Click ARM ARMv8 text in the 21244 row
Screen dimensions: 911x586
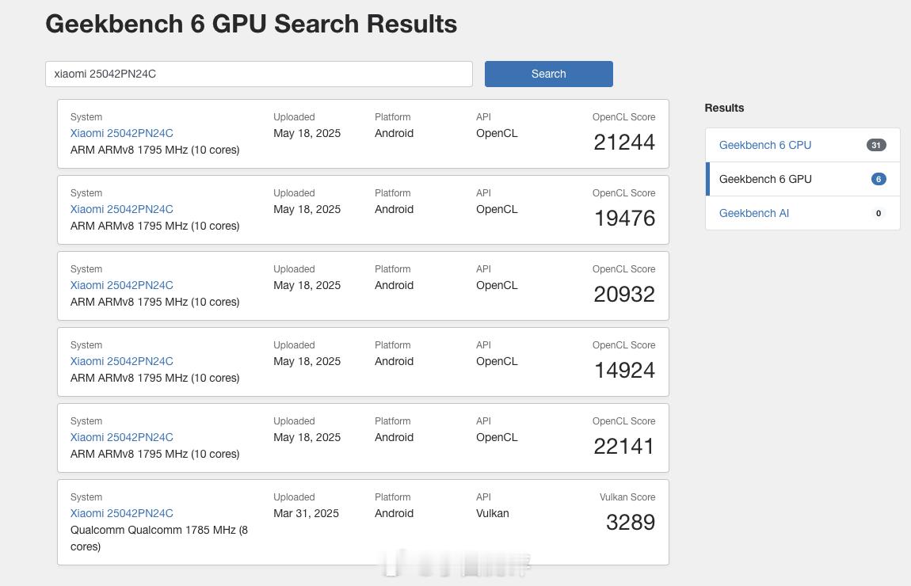tap(154, 150)
